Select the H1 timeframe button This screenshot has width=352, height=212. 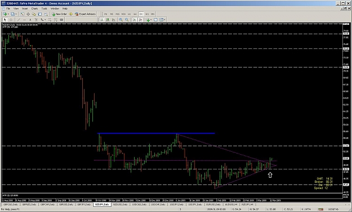[x=130, y=14]
